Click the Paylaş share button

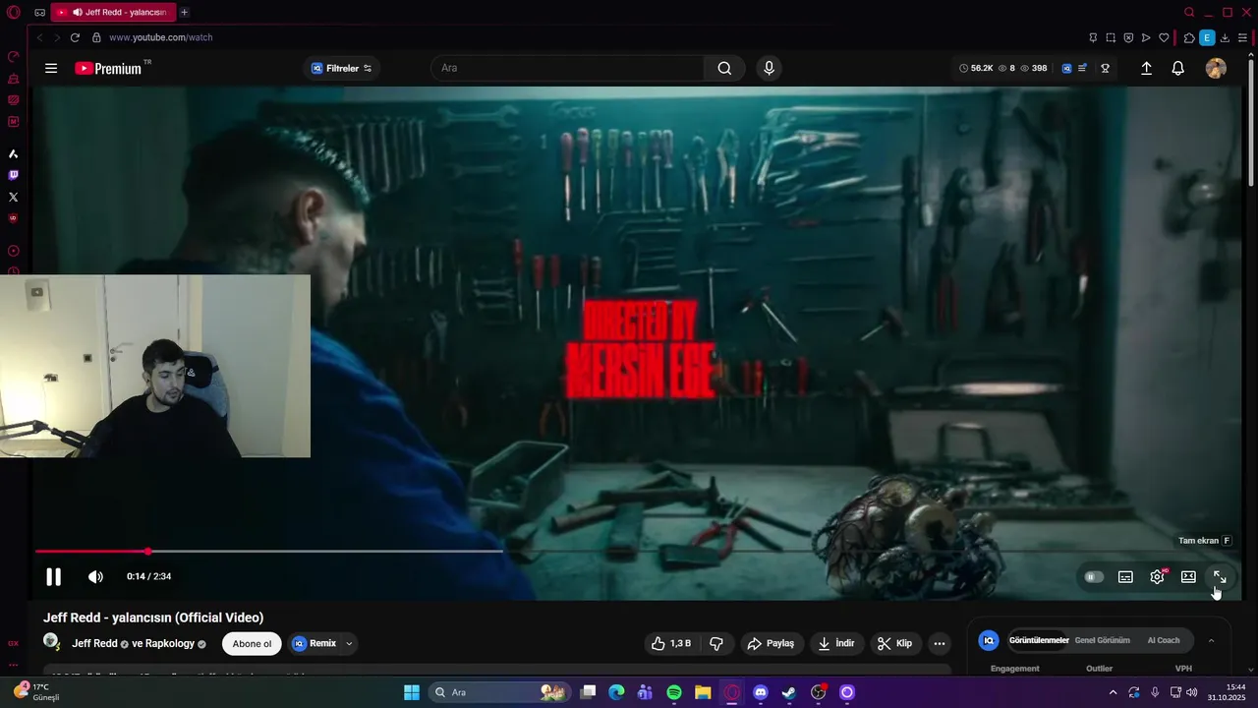point(771,643)
